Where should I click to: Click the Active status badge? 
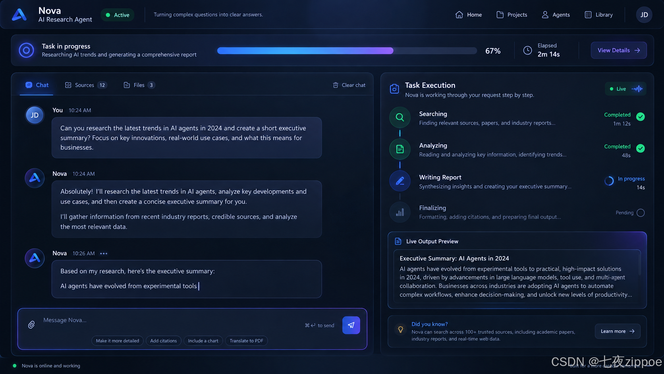(x=118, y=15)
